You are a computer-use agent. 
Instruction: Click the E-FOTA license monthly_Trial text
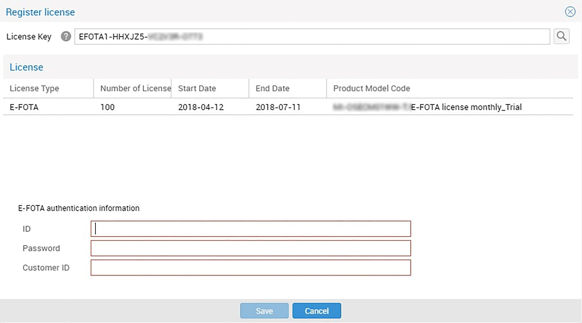pyautogui.click(x=466, y=107)
